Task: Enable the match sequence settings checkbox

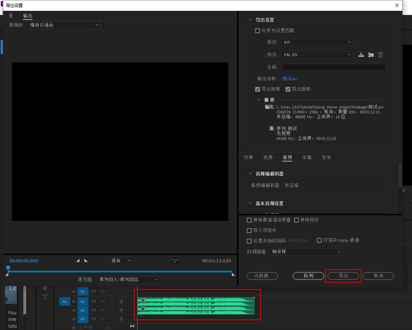Action: pos(258,31)
